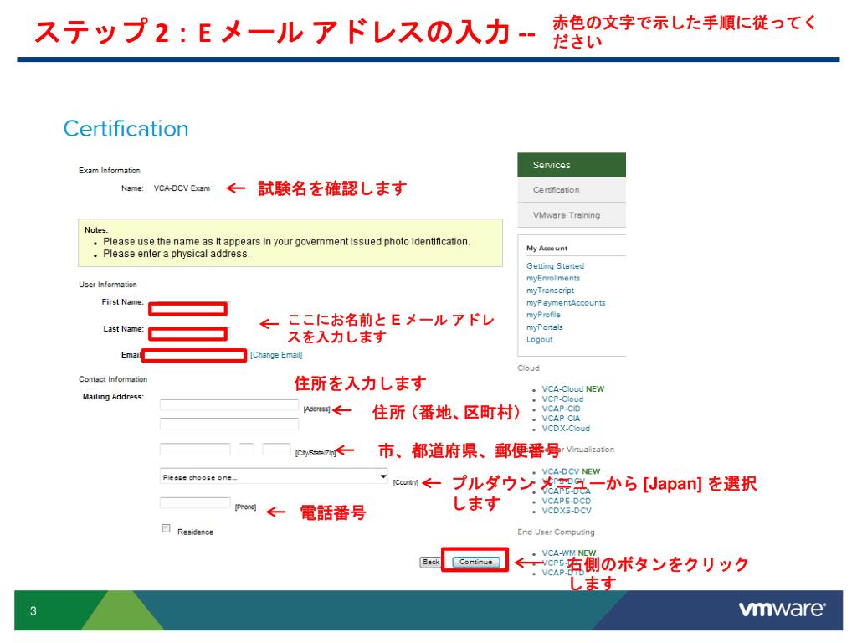
Task: Open the VCAP-CIA certification link
Action: tap(561, 419)
